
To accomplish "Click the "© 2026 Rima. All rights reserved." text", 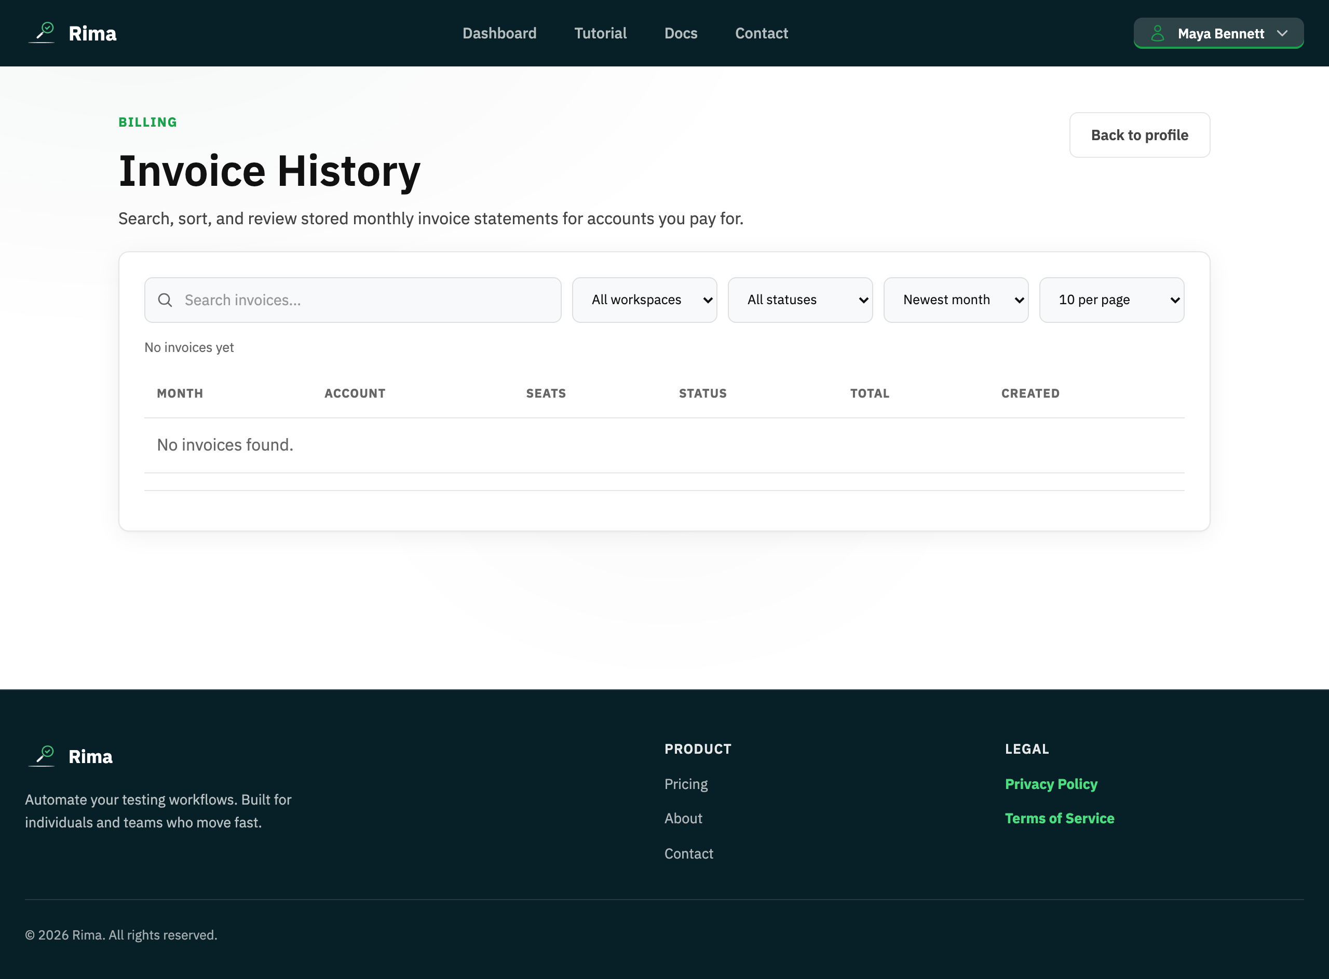I will [x=121, y=935].
